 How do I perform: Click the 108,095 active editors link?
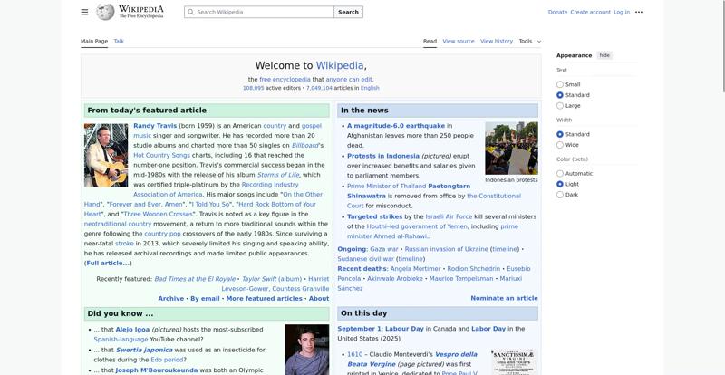point(254,88)
